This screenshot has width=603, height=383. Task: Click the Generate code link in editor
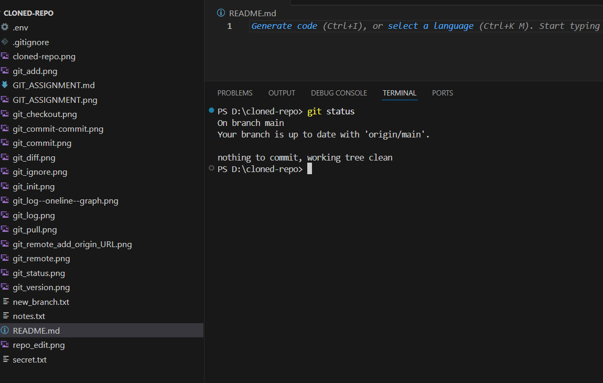coord(284,26)
